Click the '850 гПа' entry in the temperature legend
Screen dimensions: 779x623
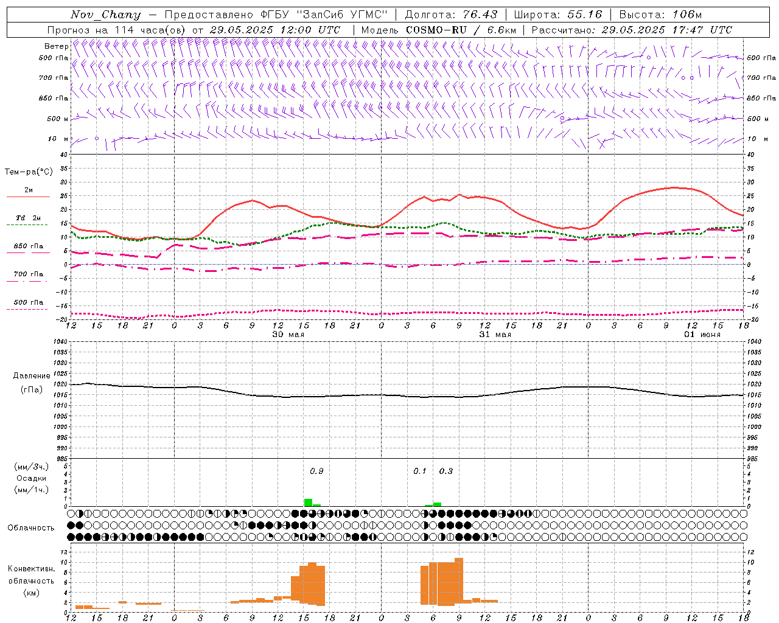pyautogui.click(x=28, y=246)
